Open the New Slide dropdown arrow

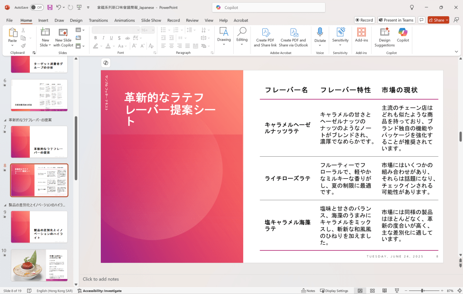click(x=50, y=45)
